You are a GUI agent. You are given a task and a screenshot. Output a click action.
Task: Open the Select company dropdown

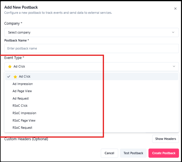click(x=91, y=33)
